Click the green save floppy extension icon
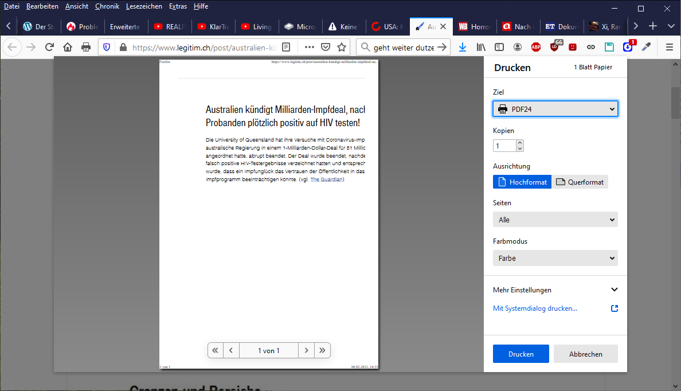 (x=609, y=48)
